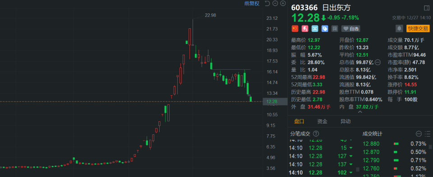Viewport: 433px width, 177px height.
Task: Switch to the 资金 tab
Action: pos(322,121)
